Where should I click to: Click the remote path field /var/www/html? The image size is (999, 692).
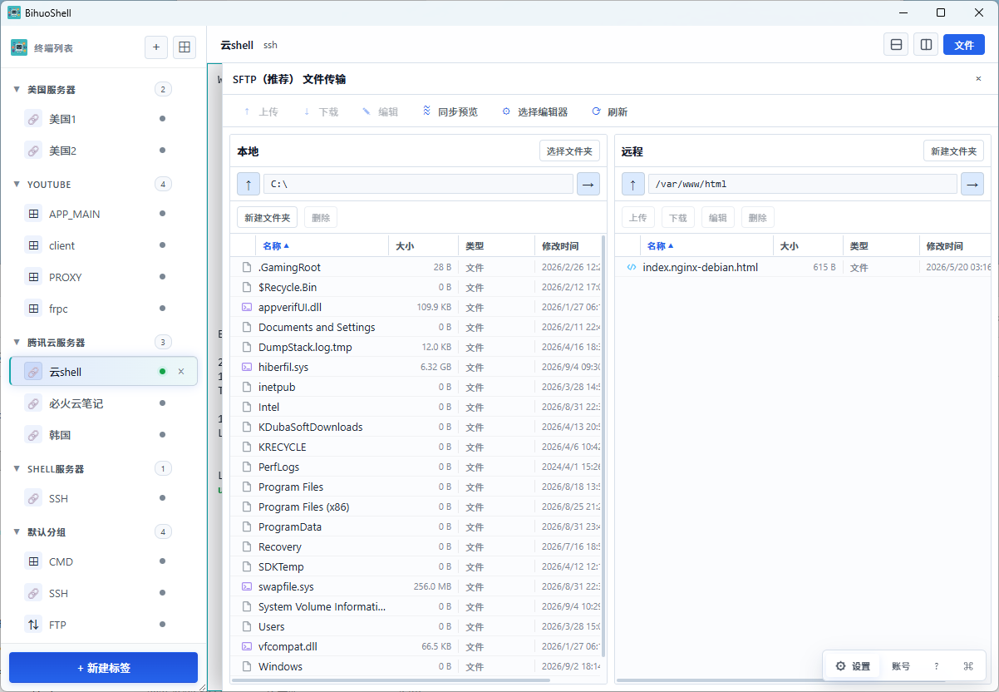pyautogui.click(x=803, y=184)
